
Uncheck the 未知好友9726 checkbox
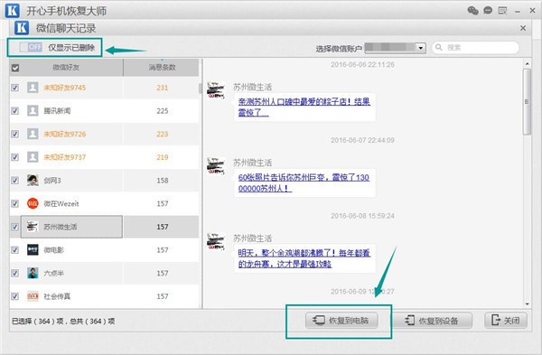[14, 134]
